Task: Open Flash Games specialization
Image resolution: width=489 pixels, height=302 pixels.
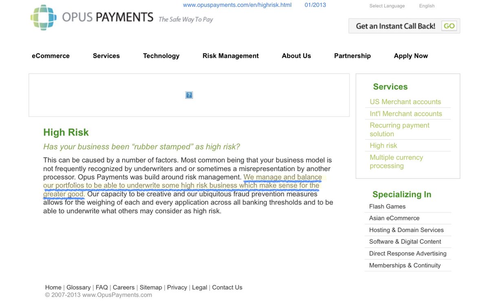Action: (x=387, y=206)
